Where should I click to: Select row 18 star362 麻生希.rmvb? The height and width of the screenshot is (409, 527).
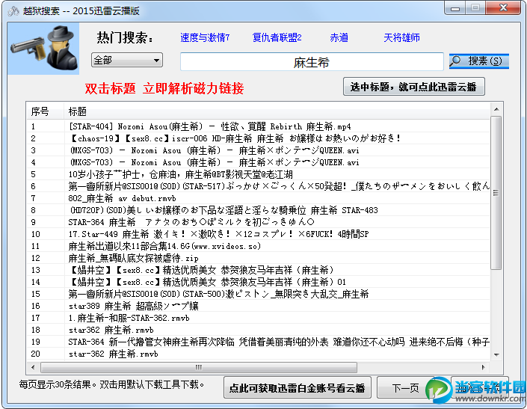click(258, 330)
